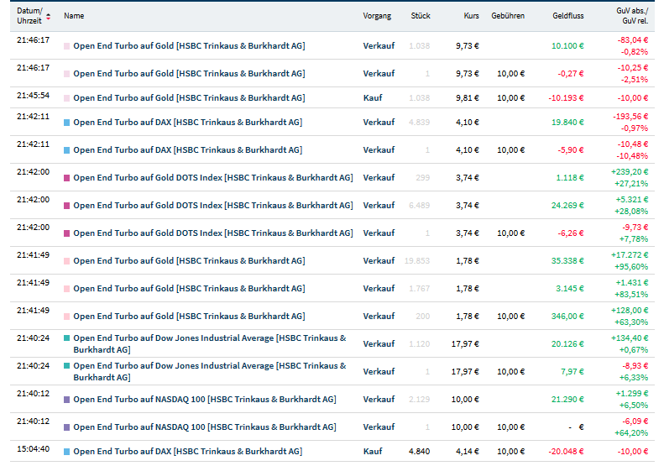Click teal square icon in Dow Jones row with 1.120 Stück
Viewport: 664px width, 466px height.
click(x=67, y=338)
